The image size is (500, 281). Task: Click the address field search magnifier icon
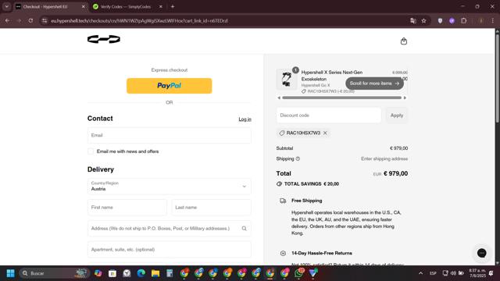pyautogui.click(x=244, y=229)
